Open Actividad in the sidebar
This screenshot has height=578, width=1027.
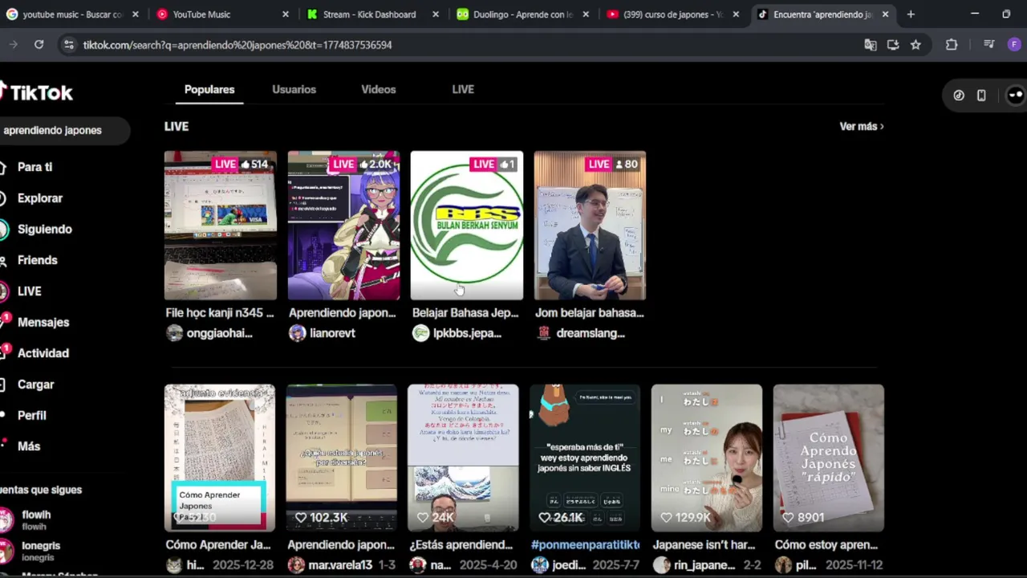pos(43,353)
